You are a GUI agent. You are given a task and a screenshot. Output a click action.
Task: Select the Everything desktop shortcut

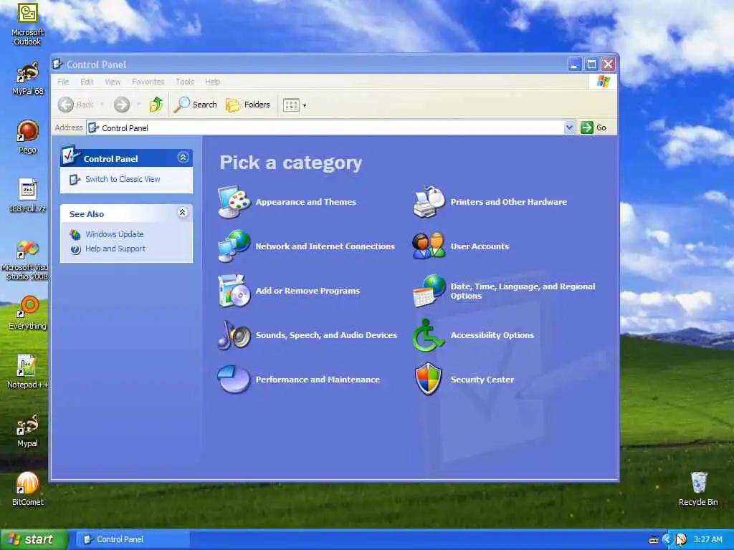(x=27, y=313)
